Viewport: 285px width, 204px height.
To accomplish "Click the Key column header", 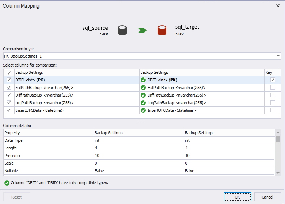I will click(269, 72).
